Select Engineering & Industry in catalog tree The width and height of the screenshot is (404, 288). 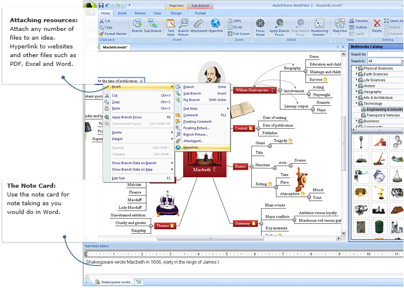382,109
